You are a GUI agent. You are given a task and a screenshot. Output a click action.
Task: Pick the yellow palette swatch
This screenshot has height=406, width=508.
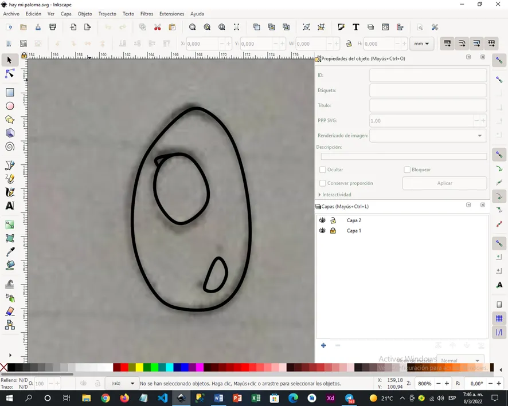pyautogui.click(x=139, y=367)
